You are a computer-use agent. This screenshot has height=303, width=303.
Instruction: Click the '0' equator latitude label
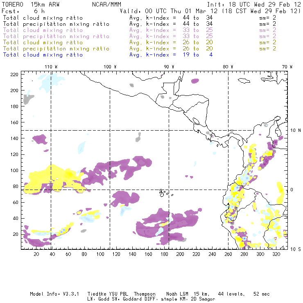click(292, 190)
